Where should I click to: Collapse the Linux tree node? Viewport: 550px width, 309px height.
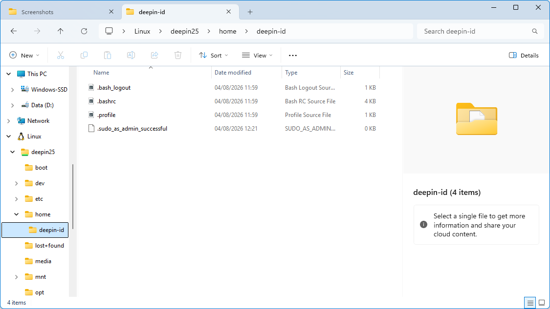click(9, 136)
